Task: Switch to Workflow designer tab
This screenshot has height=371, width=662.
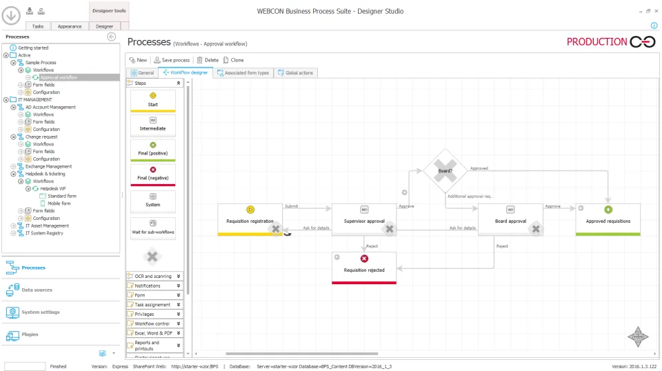Action: (185, 72)
